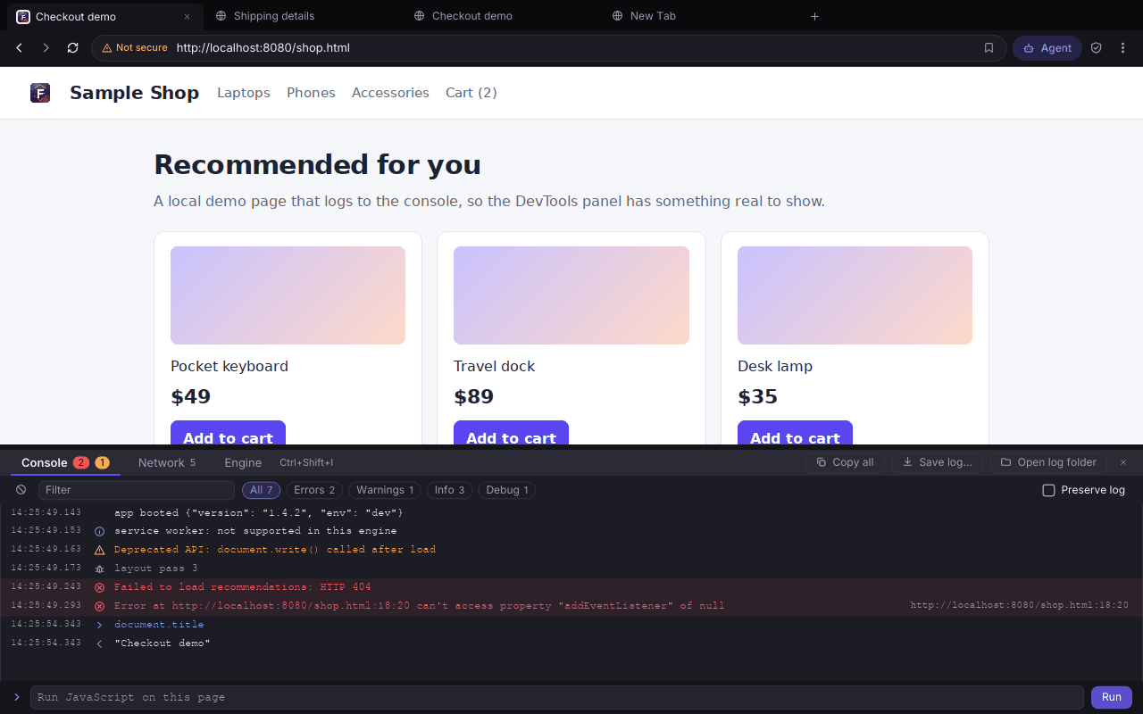
Task: Filter console by Errors 2
Action: [314, 490]
